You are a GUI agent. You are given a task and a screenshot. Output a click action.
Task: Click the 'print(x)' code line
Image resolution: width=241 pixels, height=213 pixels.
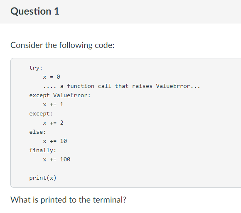click(43, 178)
